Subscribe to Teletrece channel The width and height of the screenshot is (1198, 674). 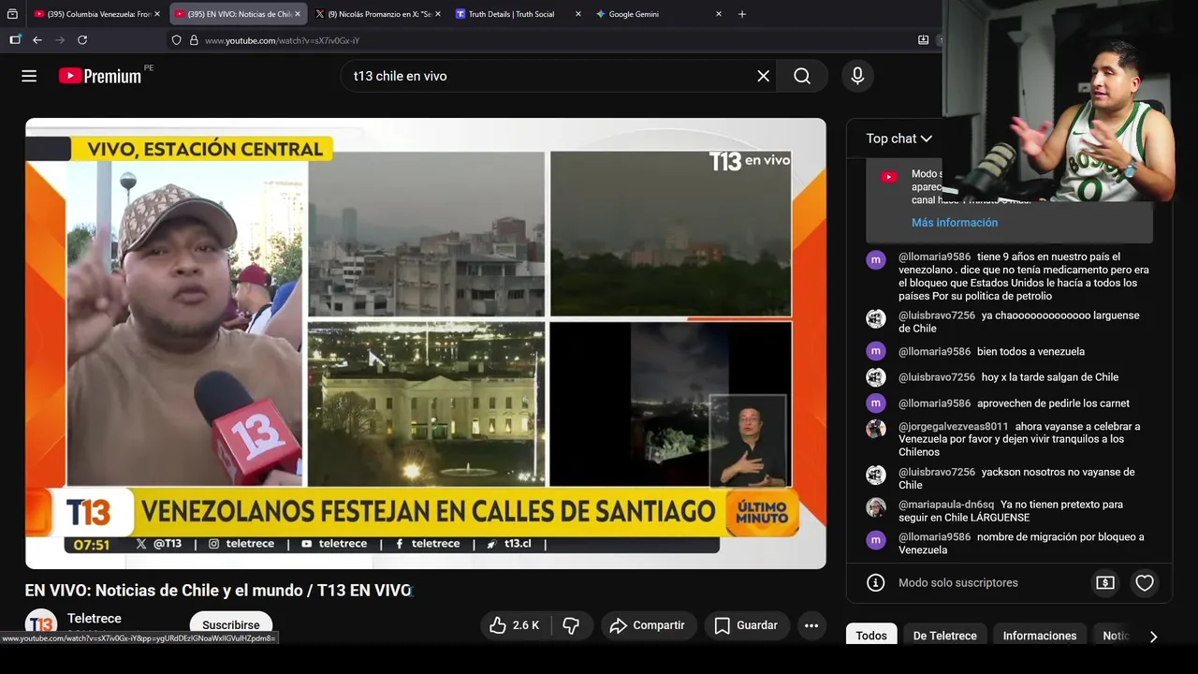coord(231,625)
